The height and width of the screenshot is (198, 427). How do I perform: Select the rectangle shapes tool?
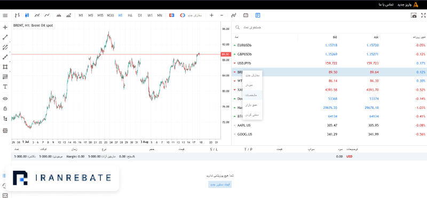(x=5, y=67)
